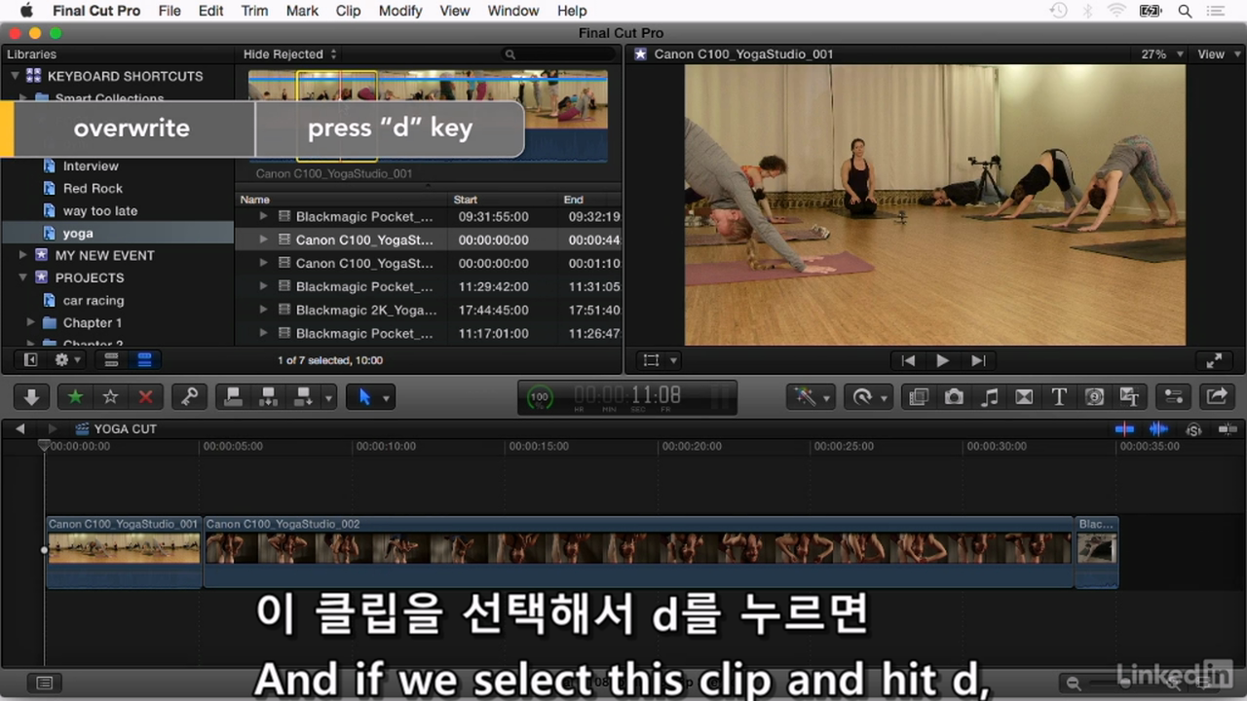Screen dimensions: 1247x701
Task: Open the Mark menu
Action: (x=302, y=11)
